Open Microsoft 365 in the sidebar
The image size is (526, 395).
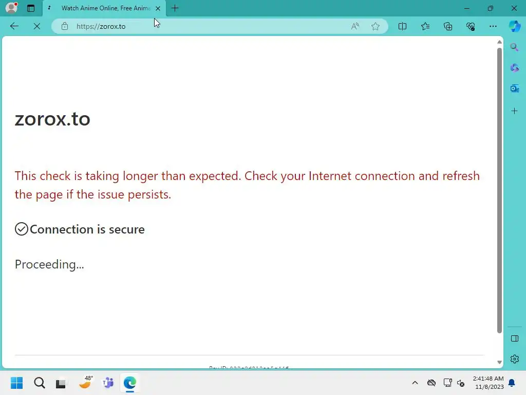pyautogui.click(x=514, y=68)
